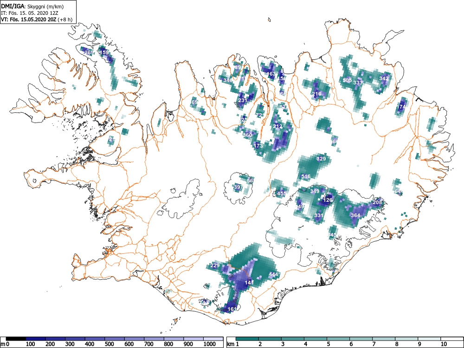
Task: Select the 100–200 m dark navy legend swatch
Action: pos(36,339)
